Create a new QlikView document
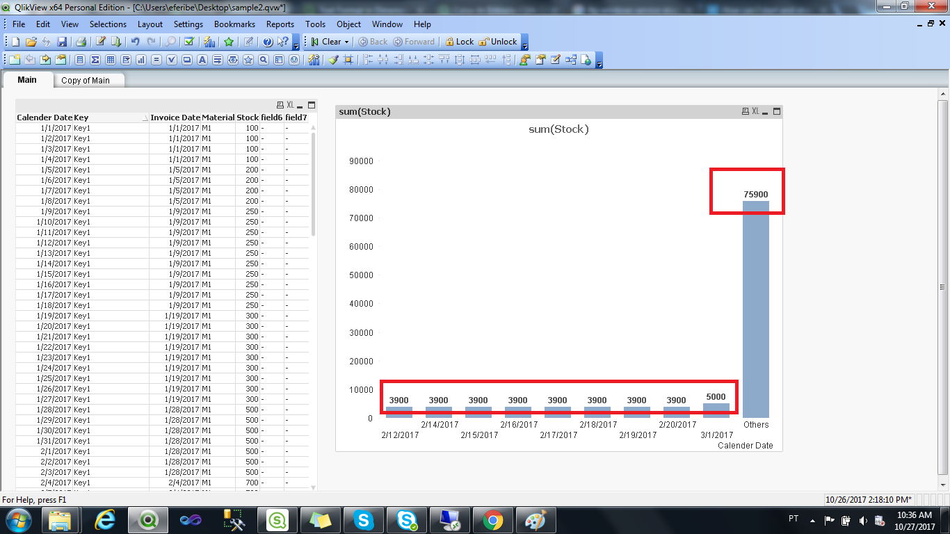This screenshot has width=950, height=534. coord(15,42)
